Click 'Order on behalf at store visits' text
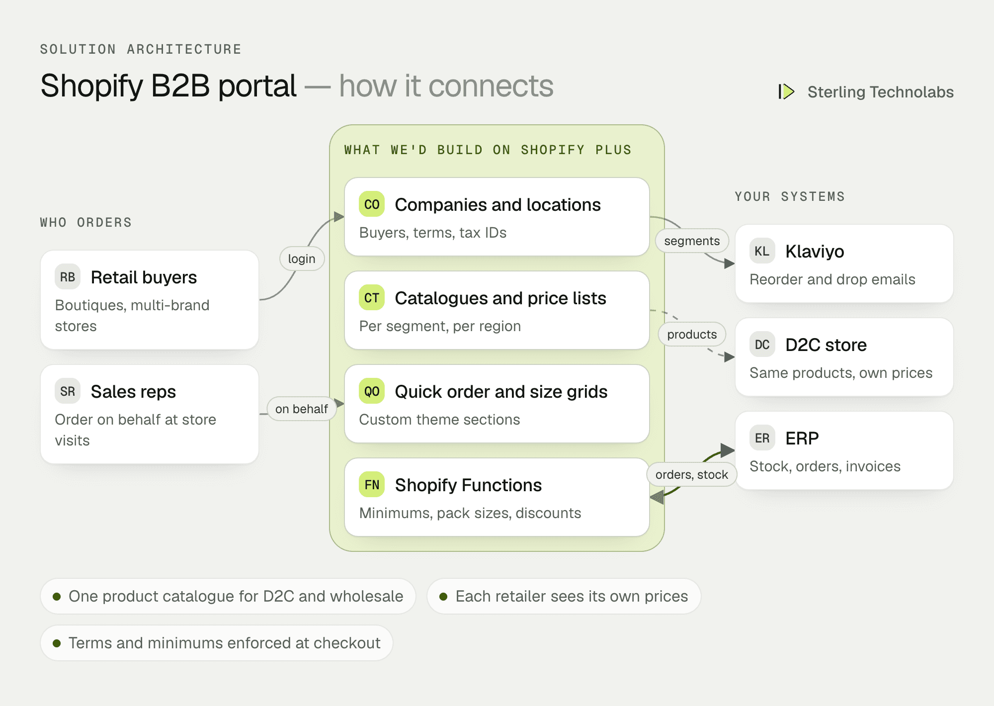 pyautogui.click(x=136, y=430)
